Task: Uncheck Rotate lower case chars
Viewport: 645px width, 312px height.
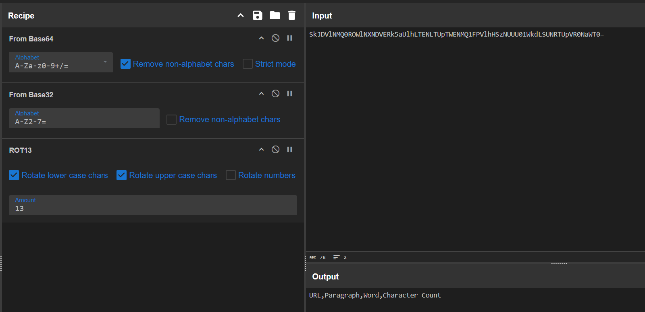Action: (14, 175)
